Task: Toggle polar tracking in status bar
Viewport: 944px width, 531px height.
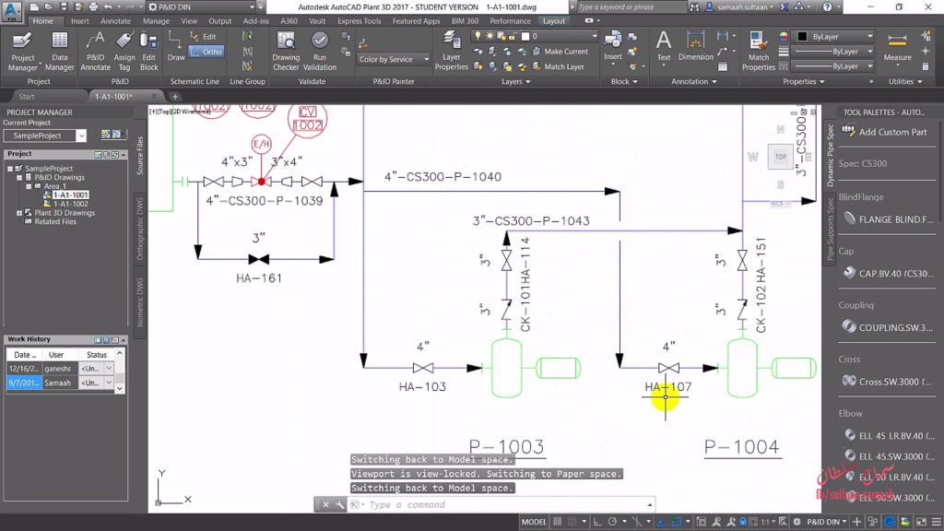Action: pyautogui.click(x=613, y=522)
